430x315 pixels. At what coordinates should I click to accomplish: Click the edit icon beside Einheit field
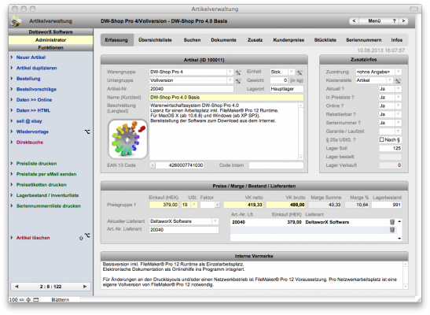click(x=300, y=72)
